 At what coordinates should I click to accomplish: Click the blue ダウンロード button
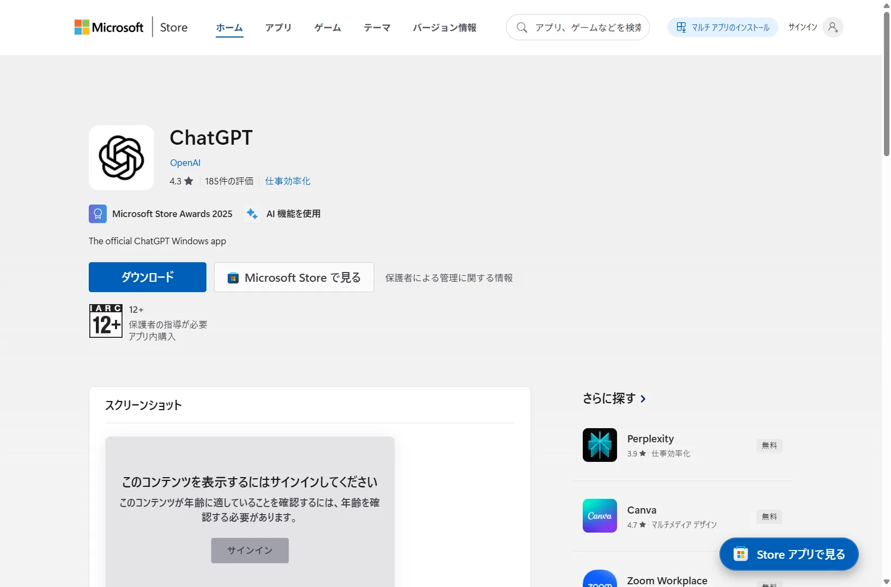tap(148, 277)
